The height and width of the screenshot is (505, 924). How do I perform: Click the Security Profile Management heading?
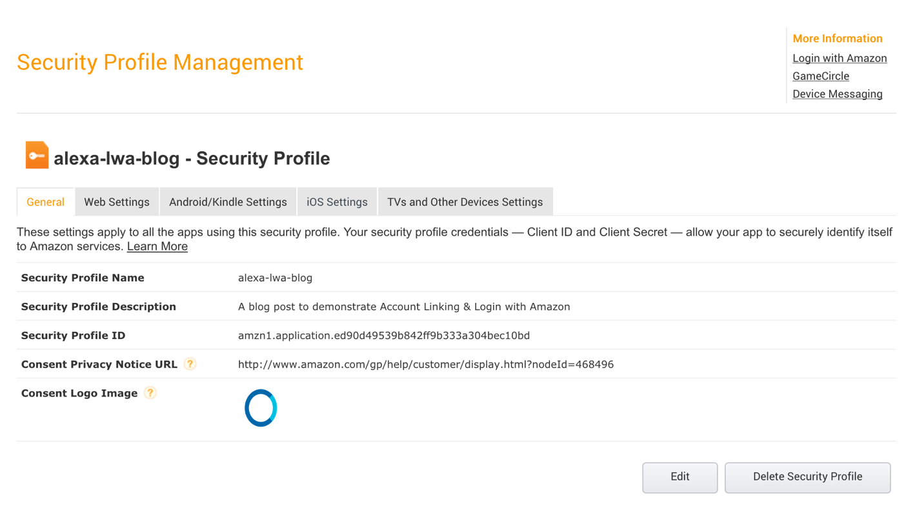click(x=160, y=62)
